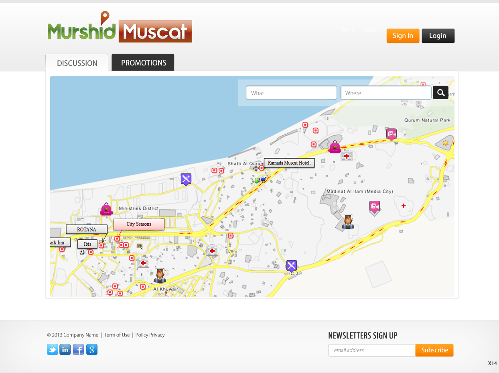Screen dimensions: 499x373
Task: Click the Ministries District map label
Action: click(x=139, y=208)
